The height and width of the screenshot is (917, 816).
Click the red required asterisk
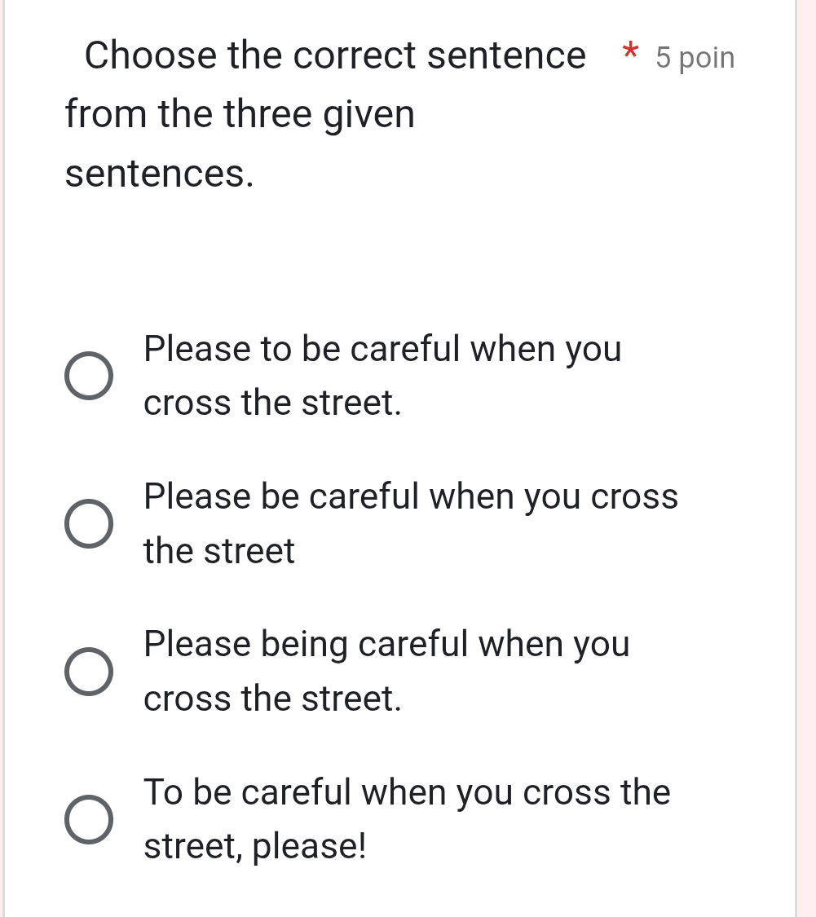tap(629, 53)
